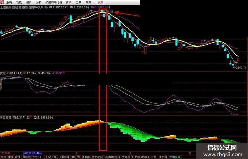Viewport: 248px width, 159px height.
Task: Open the 资讯 menu
Action: pos(68,2)
